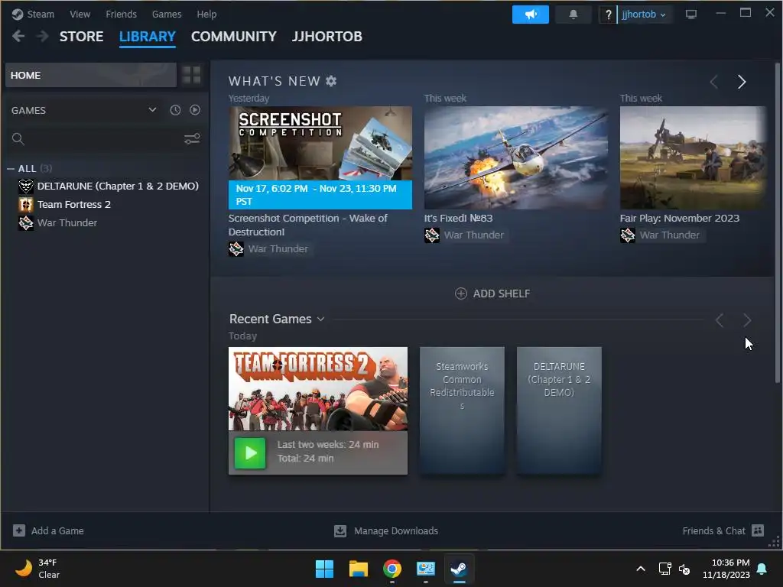Open the COMMUNITY tab
The height and width of the screenshot is (587, 783).
click(x=234, y=37)
